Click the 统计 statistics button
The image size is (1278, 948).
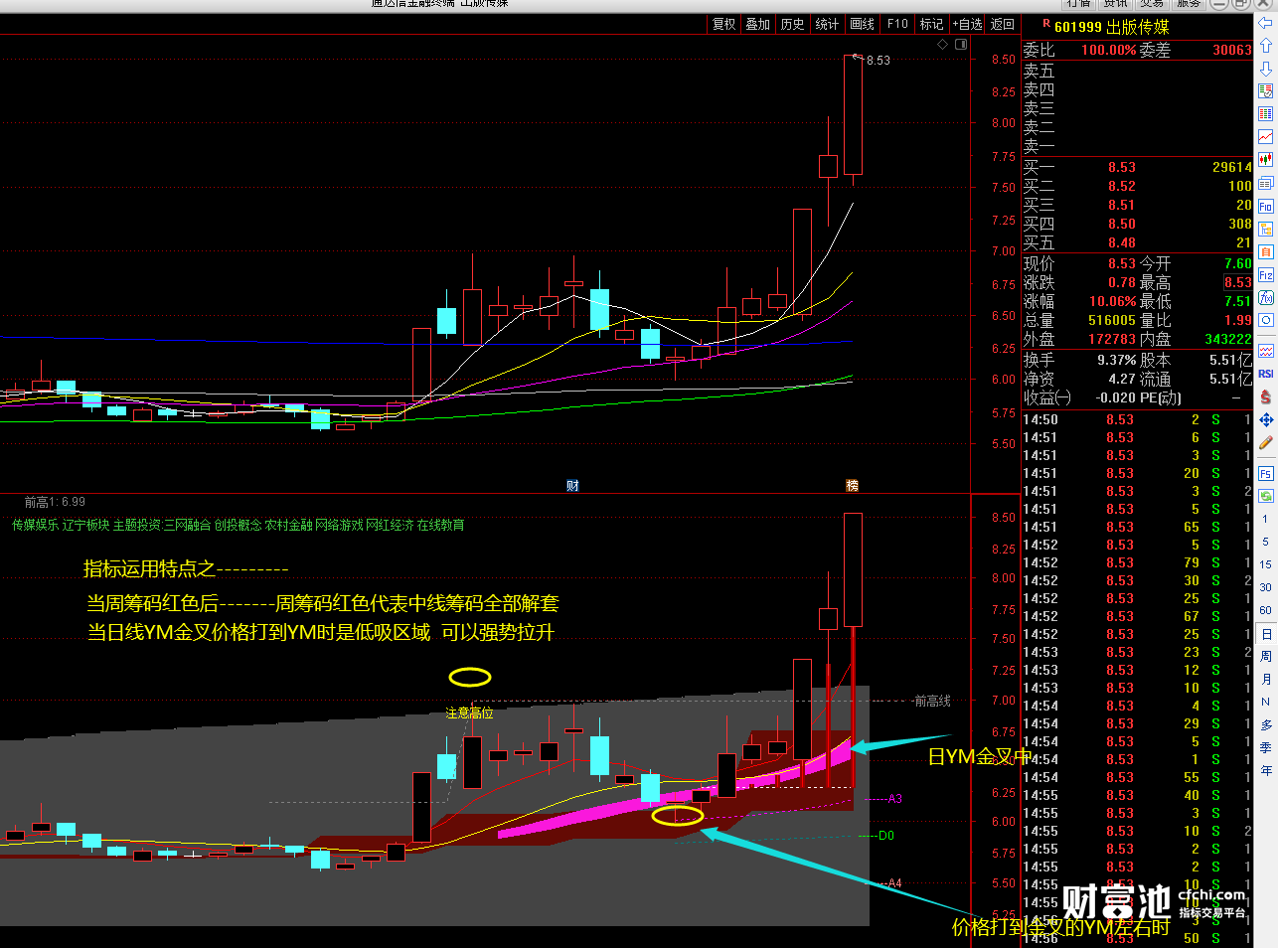(x=827, y=24)
